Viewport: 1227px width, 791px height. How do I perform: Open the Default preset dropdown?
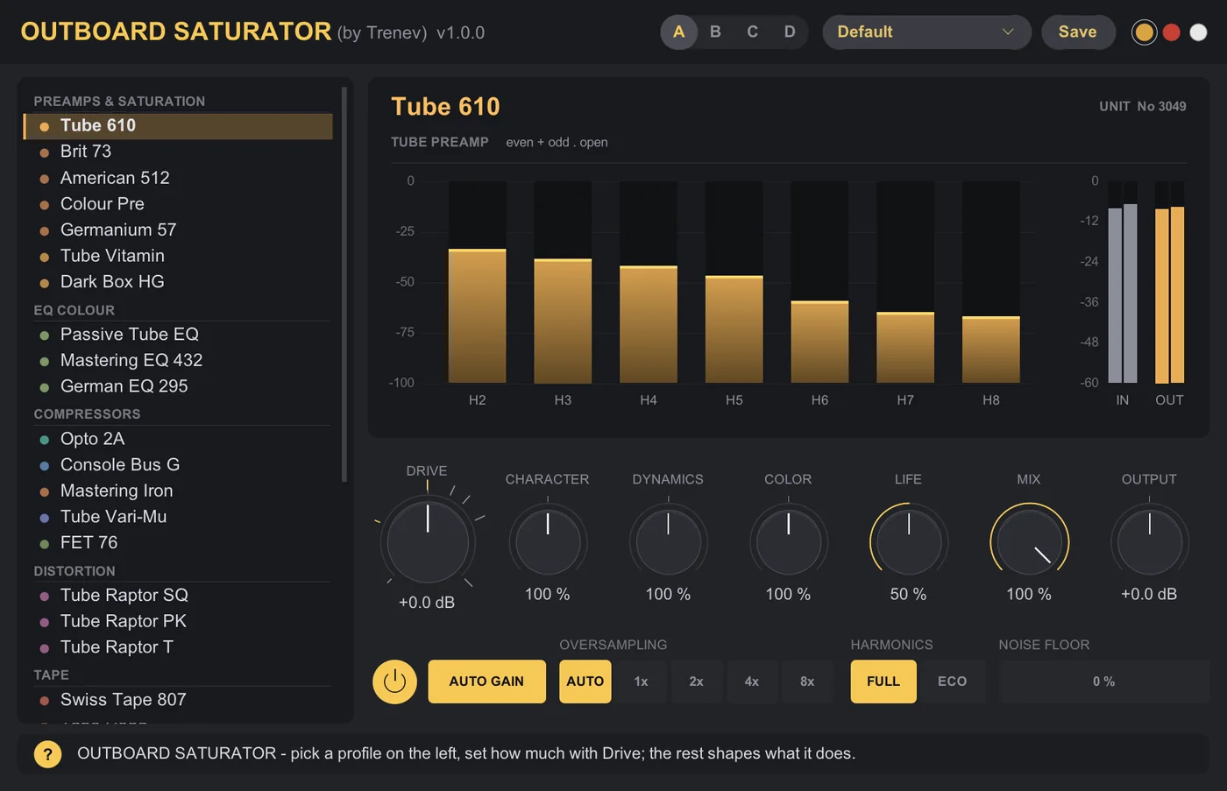point(926,32)
